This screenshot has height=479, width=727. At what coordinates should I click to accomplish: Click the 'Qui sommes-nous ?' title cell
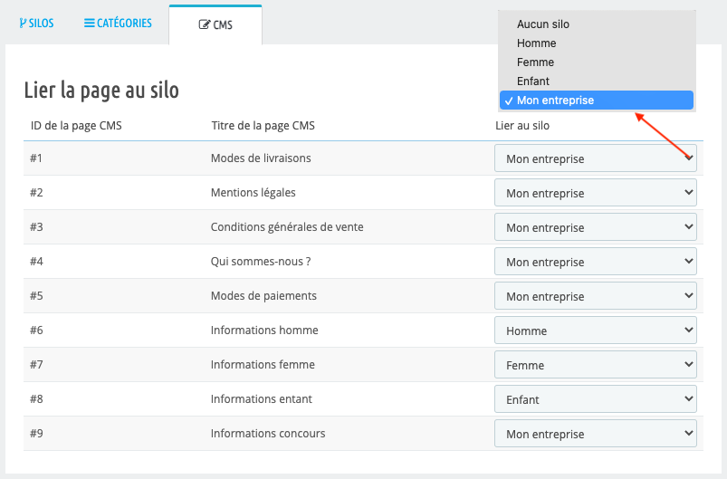coord(261,261)
